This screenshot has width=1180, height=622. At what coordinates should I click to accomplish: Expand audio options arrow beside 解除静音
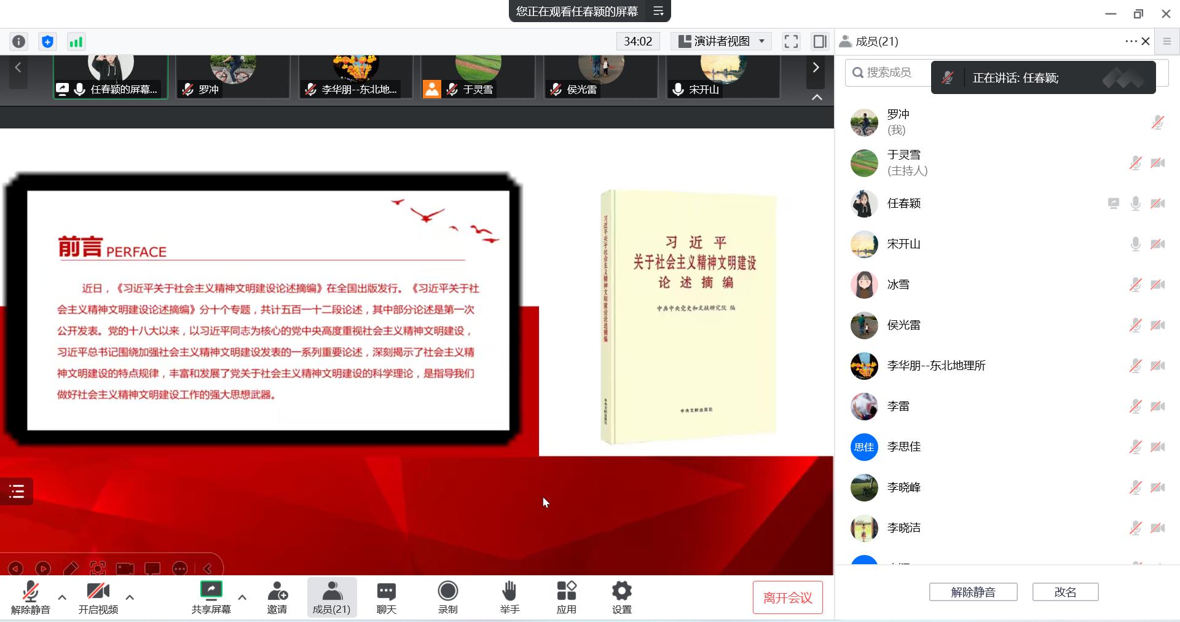62,597
